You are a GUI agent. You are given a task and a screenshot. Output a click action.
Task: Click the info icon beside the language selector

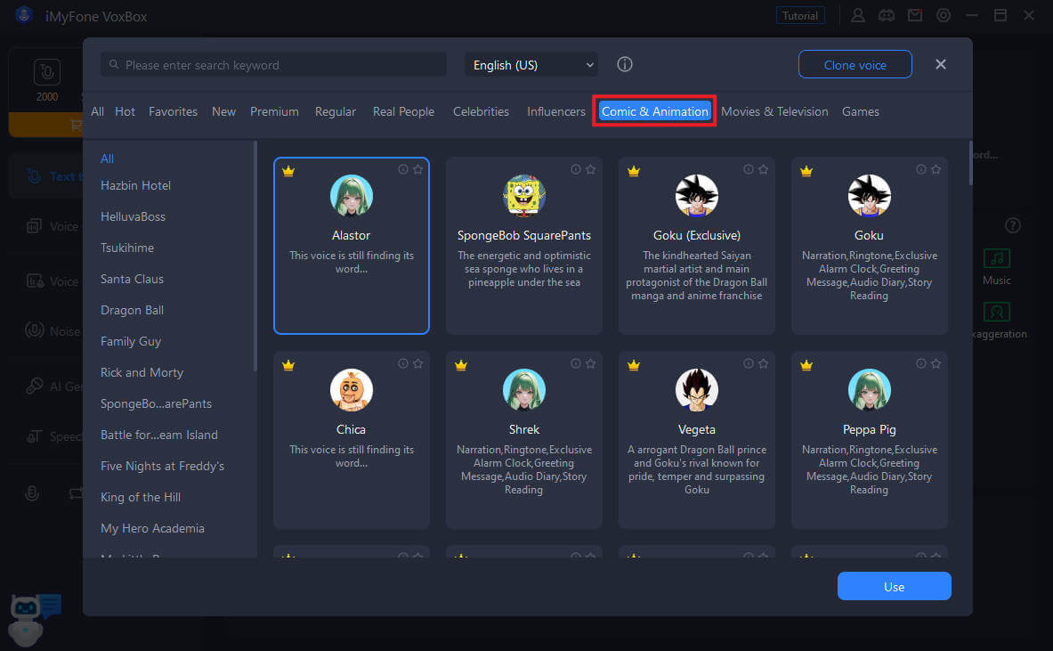click(x=625, y=64)
